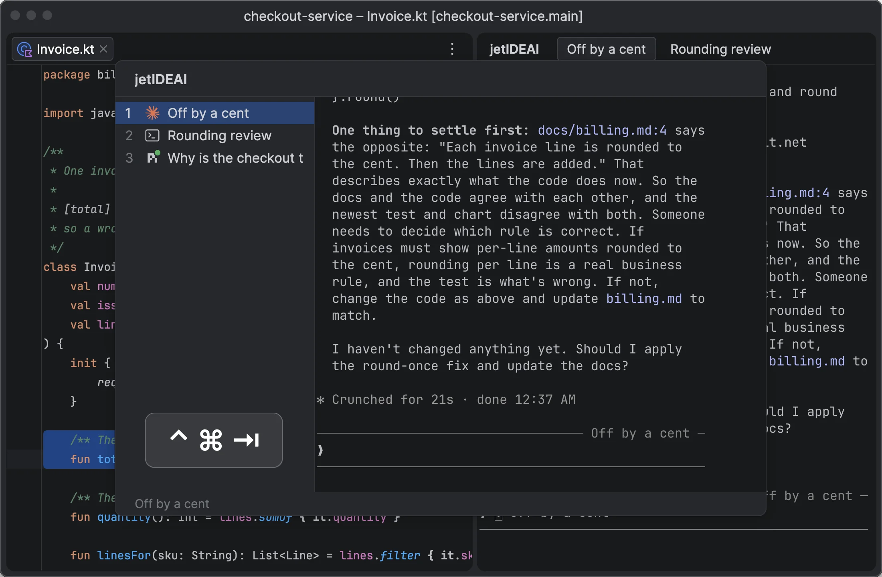Click the init block line in the editor
This screenshot has width=882, height=577.
tap(90, 363)
